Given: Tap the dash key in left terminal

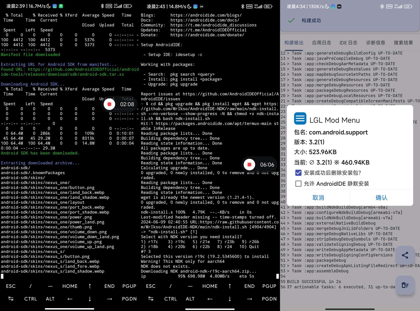Looking at the screenshot, I should click(50, 286).
